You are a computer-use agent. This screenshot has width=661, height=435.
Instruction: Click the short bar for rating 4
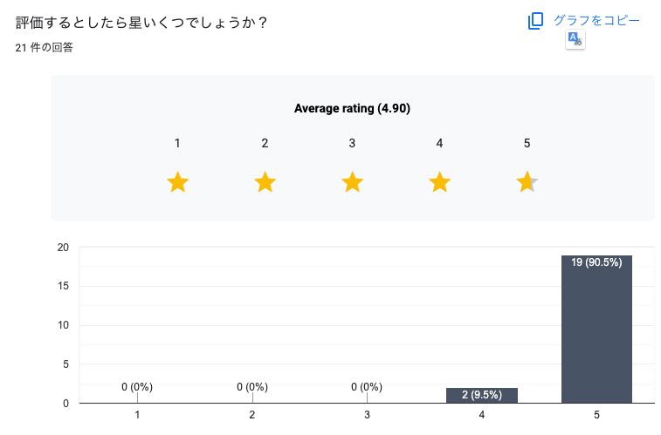[x=481, y=395]
